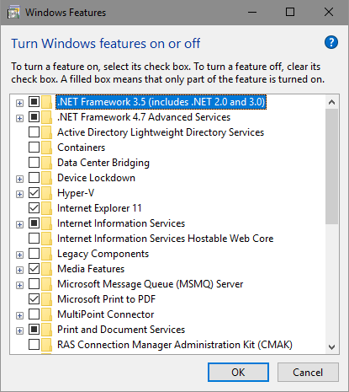Click folder icon beside Microsoft Print to PDF
Image resolution: width=349 pixels, height=392 pixels.
46,299
